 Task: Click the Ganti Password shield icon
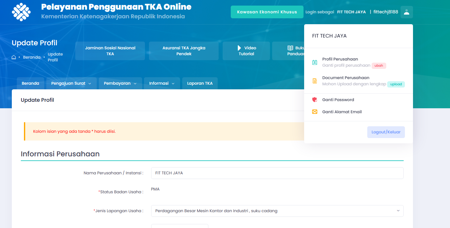coord(315,100)
